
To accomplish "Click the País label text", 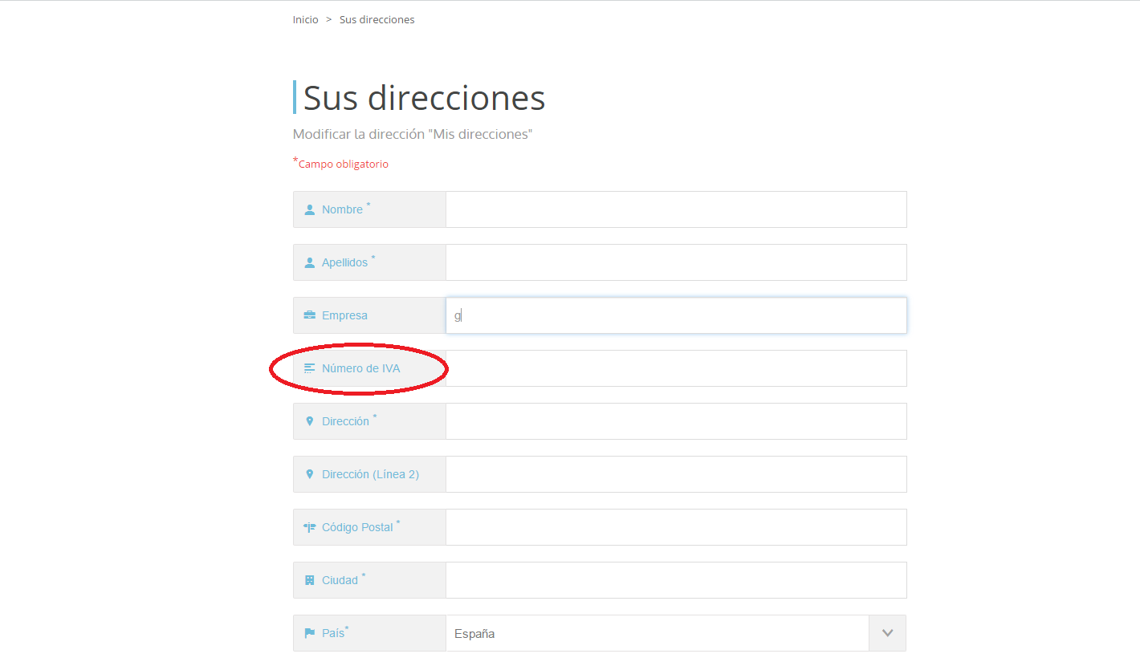I will click(x=333, y=633).
